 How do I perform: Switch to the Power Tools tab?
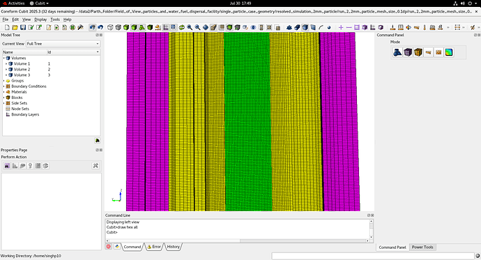click(422, 247)
